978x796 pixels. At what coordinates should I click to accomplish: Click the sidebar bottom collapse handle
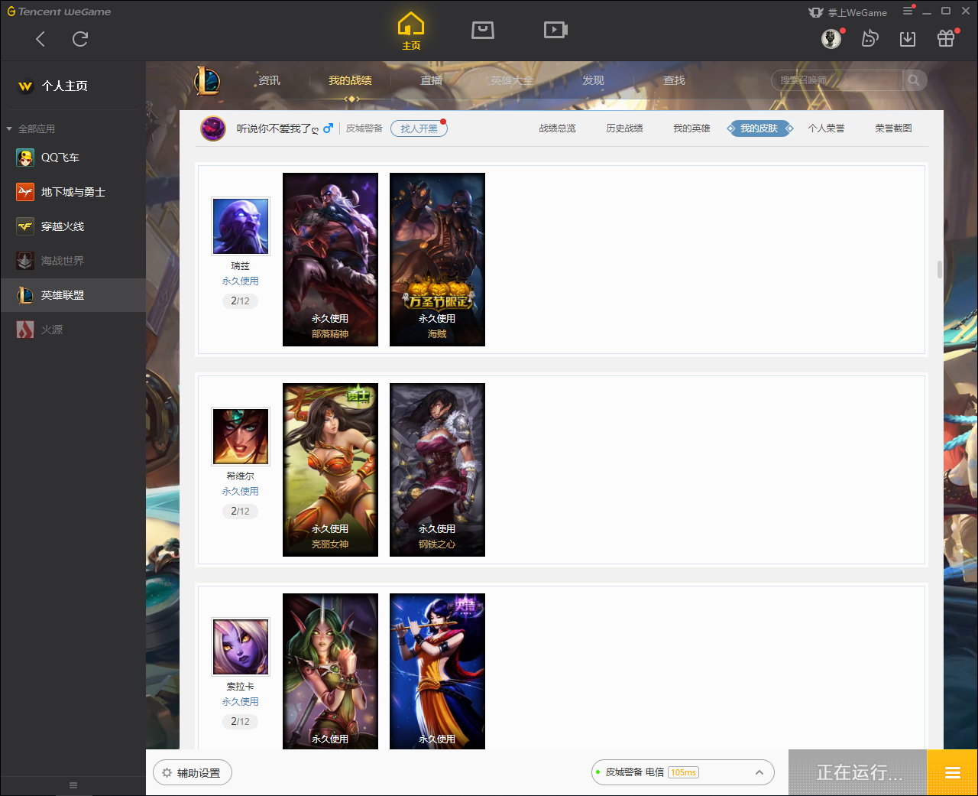(73, 785)
